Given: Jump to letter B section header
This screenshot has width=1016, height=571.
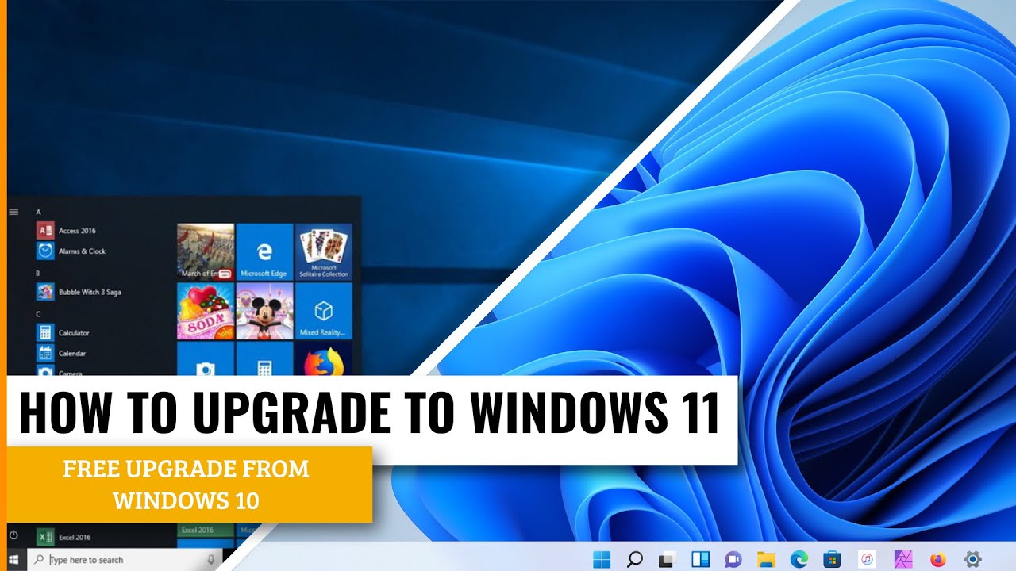Looking at the screenshot, I should (x=39, y=272).
